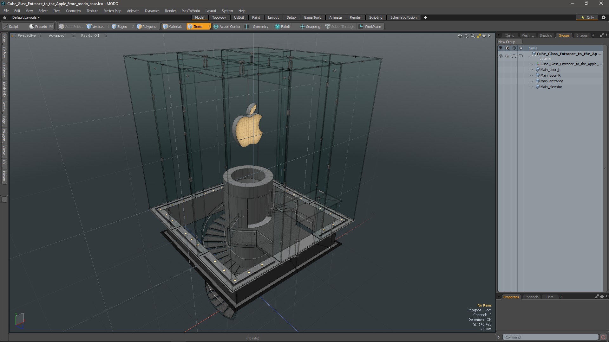Open the Presets browser
The image size is (609, 342).
pos(41,27)
